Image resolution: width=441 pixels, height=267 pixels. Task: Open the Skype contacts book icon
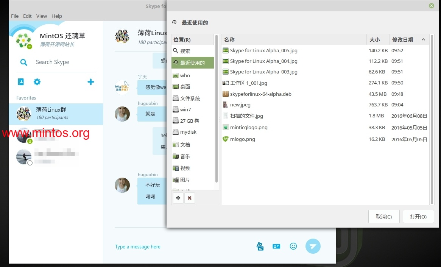click(x=21, y=82)
